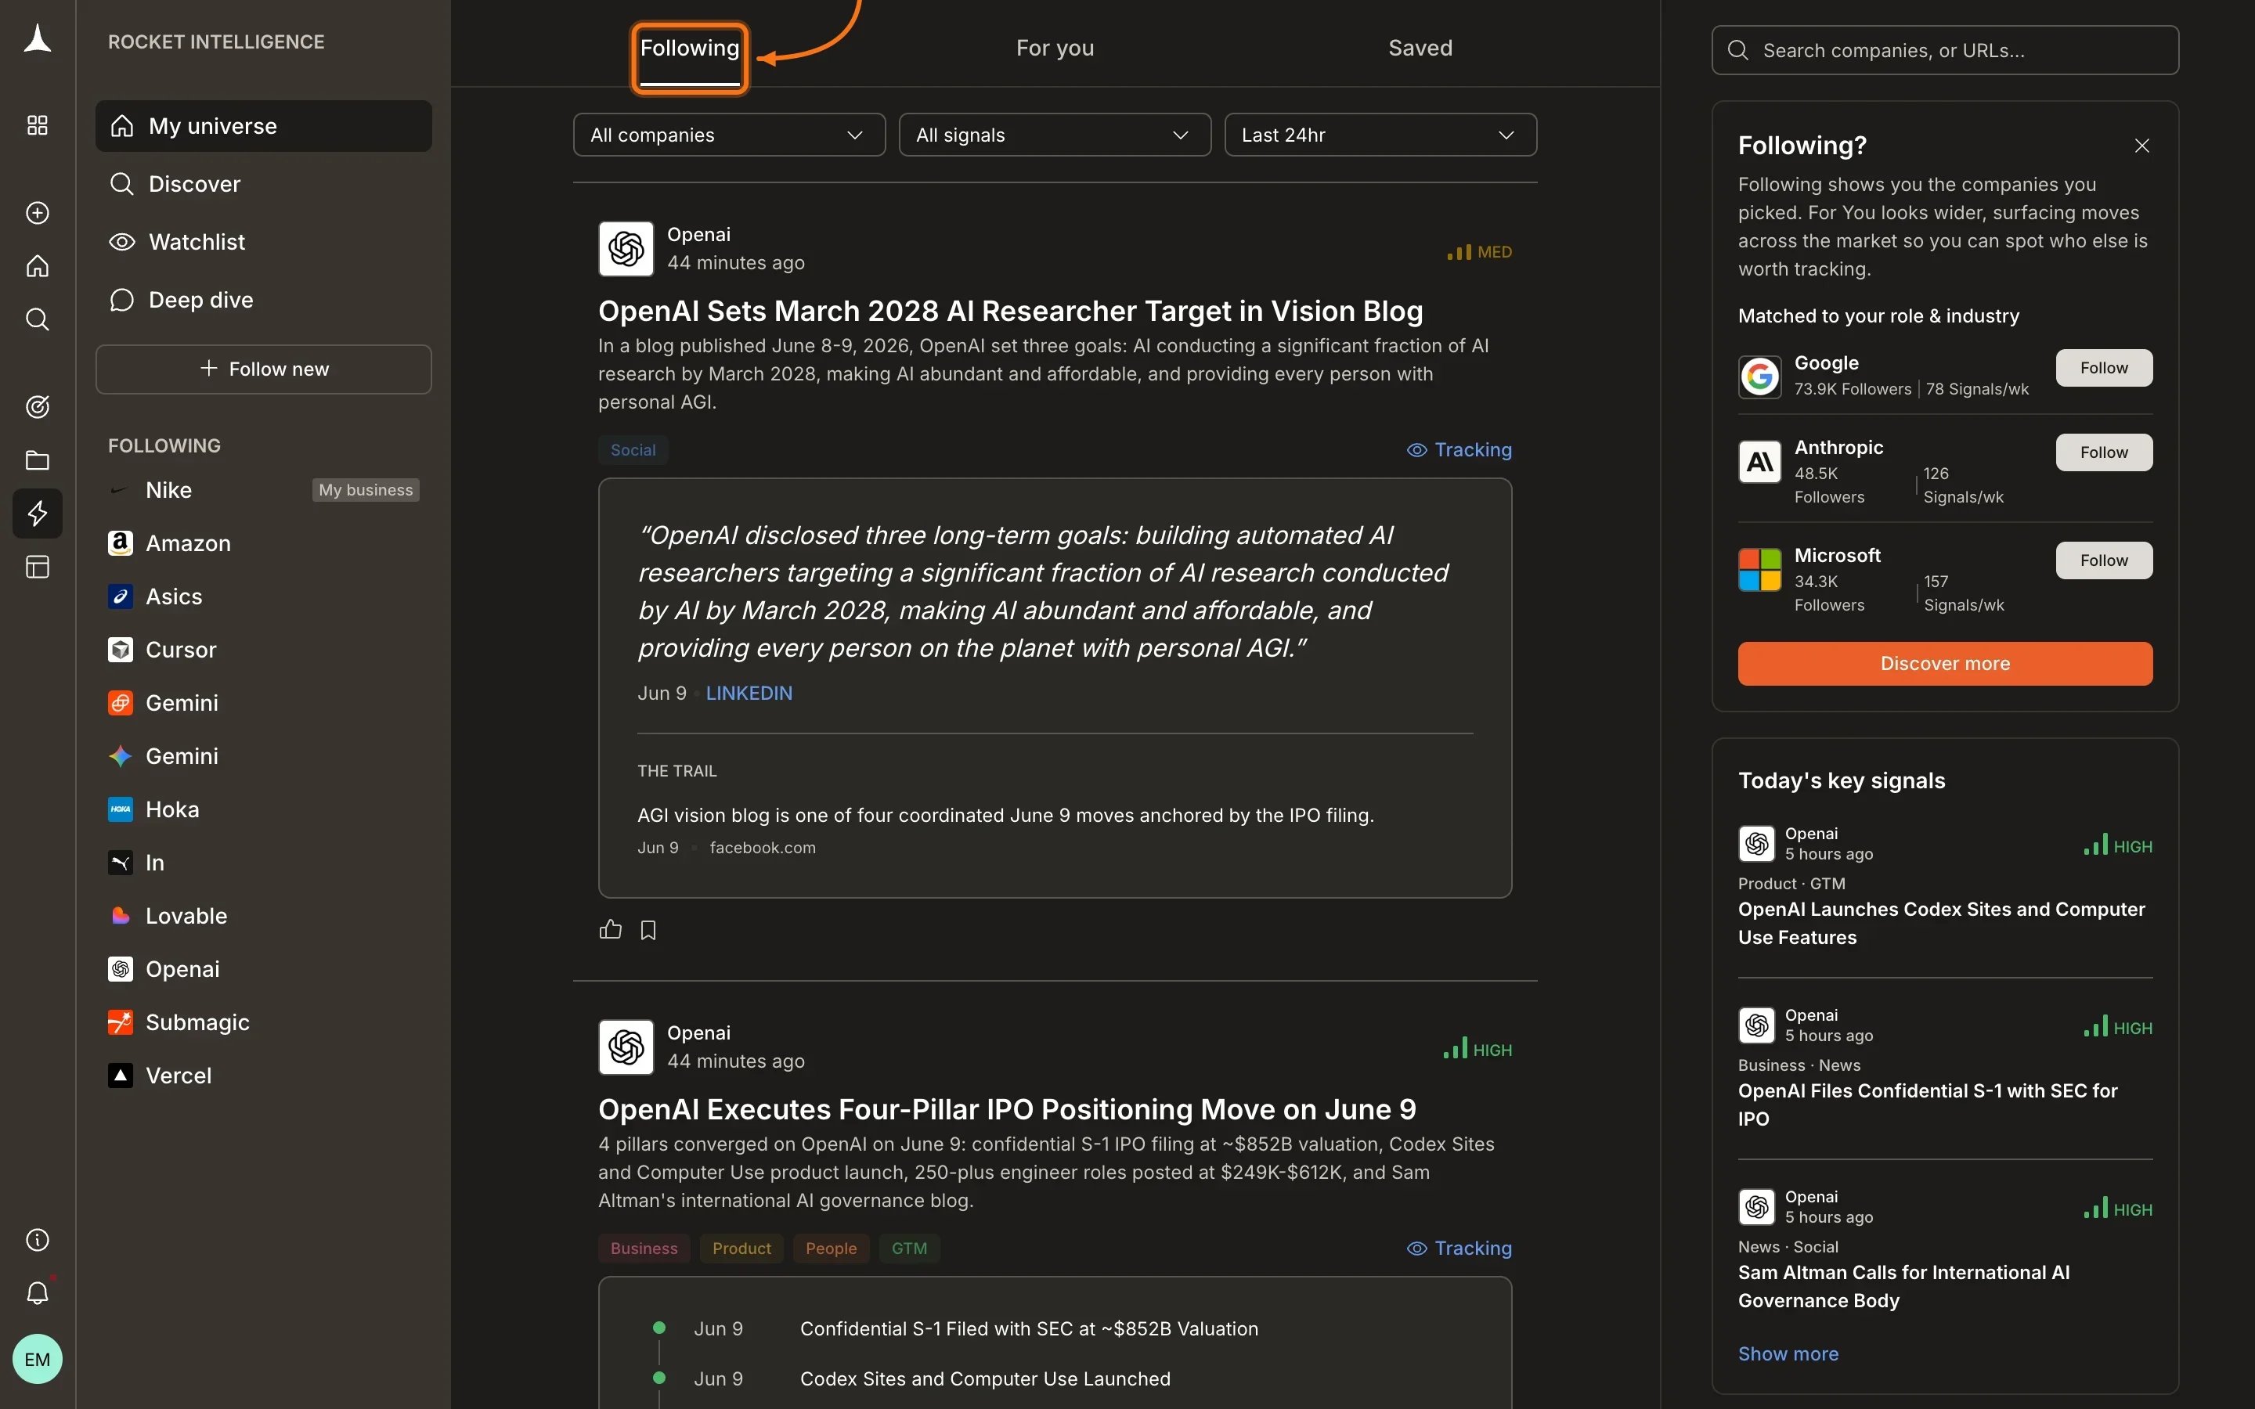The width and height of the screenshot is (2255, 1409).
Task: Select My universe in the sidebar
Action: pos(264,126)
